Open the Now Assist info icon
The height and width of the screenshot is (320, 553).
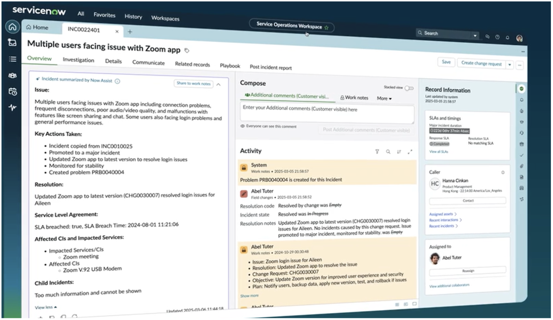coord(117,81)
